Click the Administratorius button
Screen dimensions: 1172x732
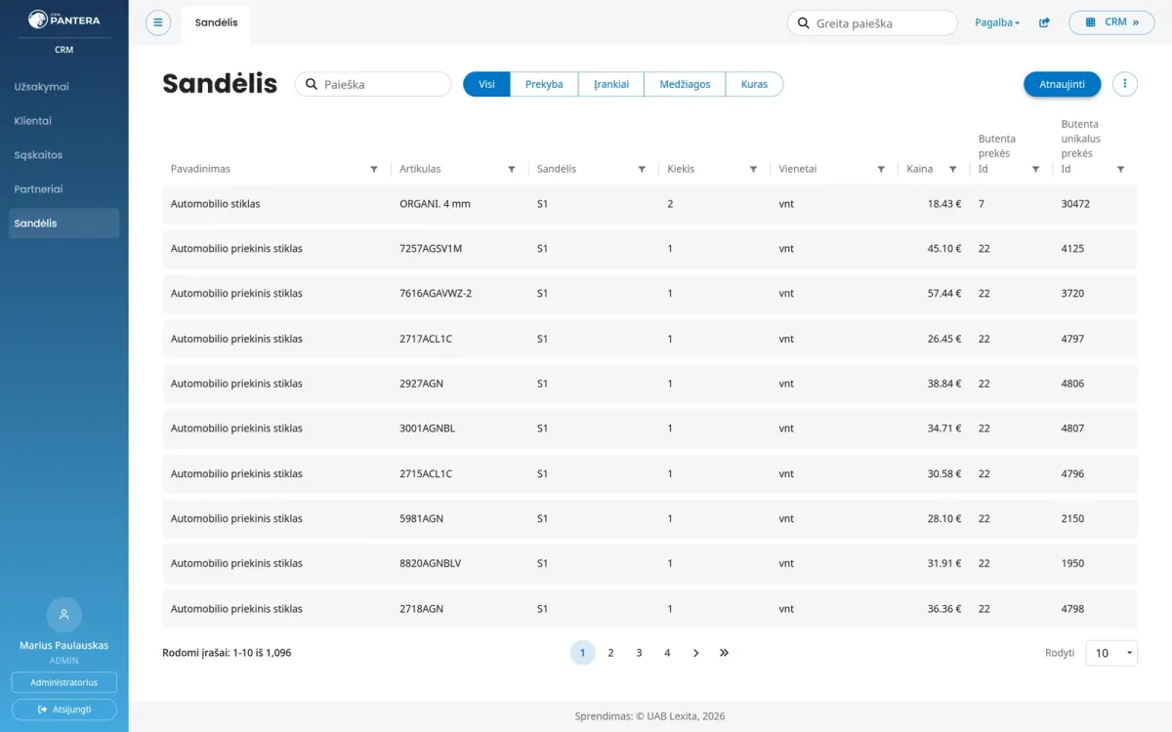tap(64, 682)
